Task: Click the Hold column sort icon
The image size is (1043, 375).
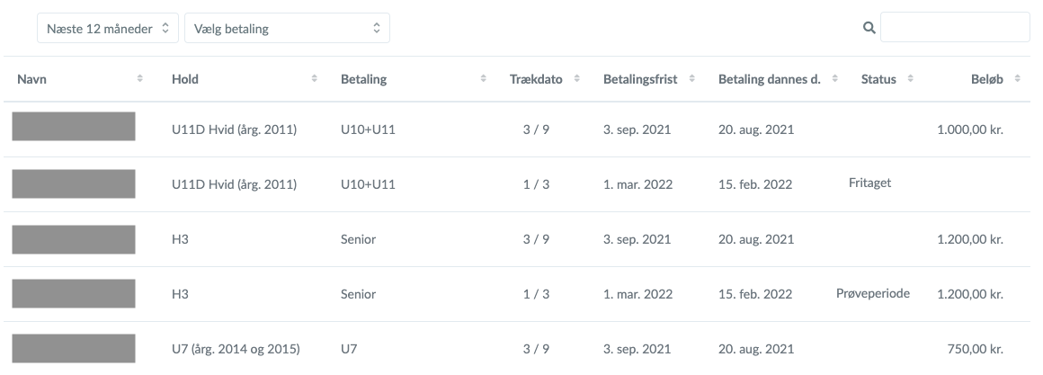Action: [x=314, y=79]
